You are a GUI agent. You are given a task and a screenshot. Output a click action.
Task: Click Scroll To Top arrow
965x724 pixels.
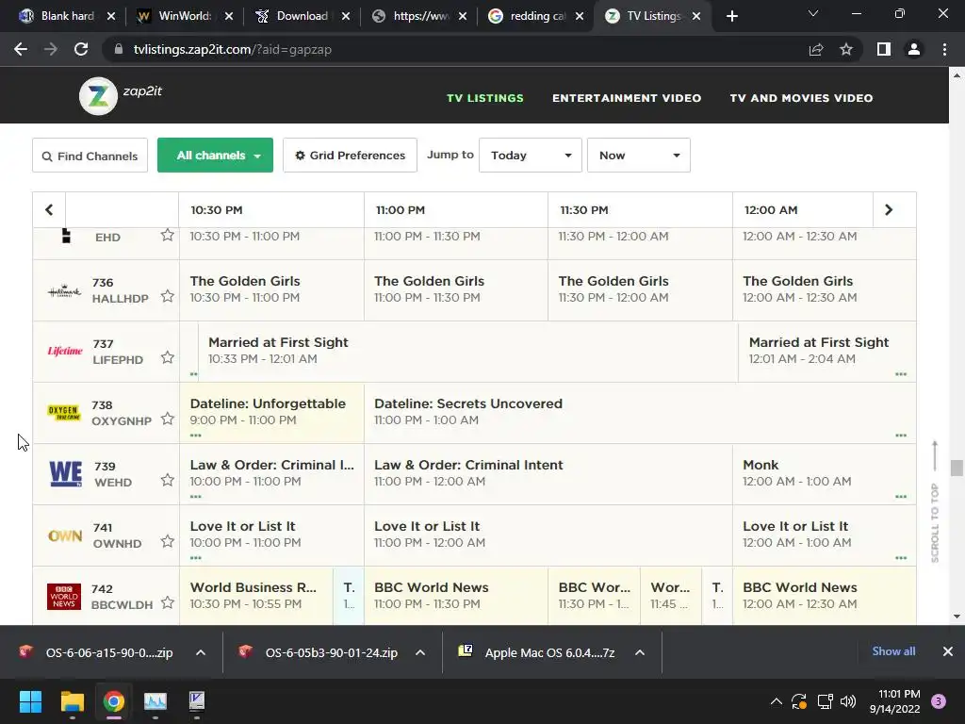[x=935, y=455]
